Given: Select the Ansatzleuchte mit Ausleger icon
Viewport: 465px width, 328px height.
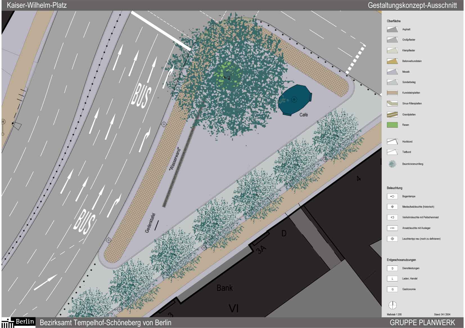Looking at the screenshot, I should click(392, 228).
